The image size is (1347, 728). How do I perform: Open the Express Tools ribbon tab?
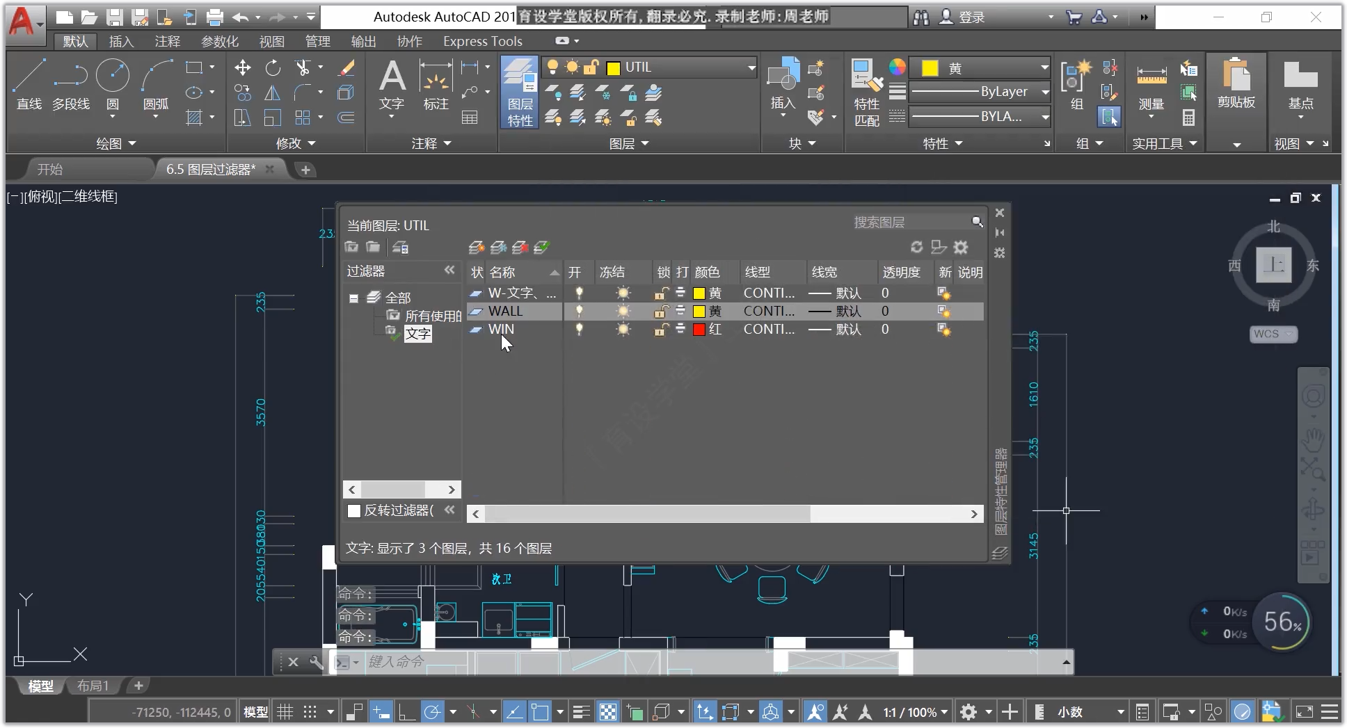tap(483, 41)
